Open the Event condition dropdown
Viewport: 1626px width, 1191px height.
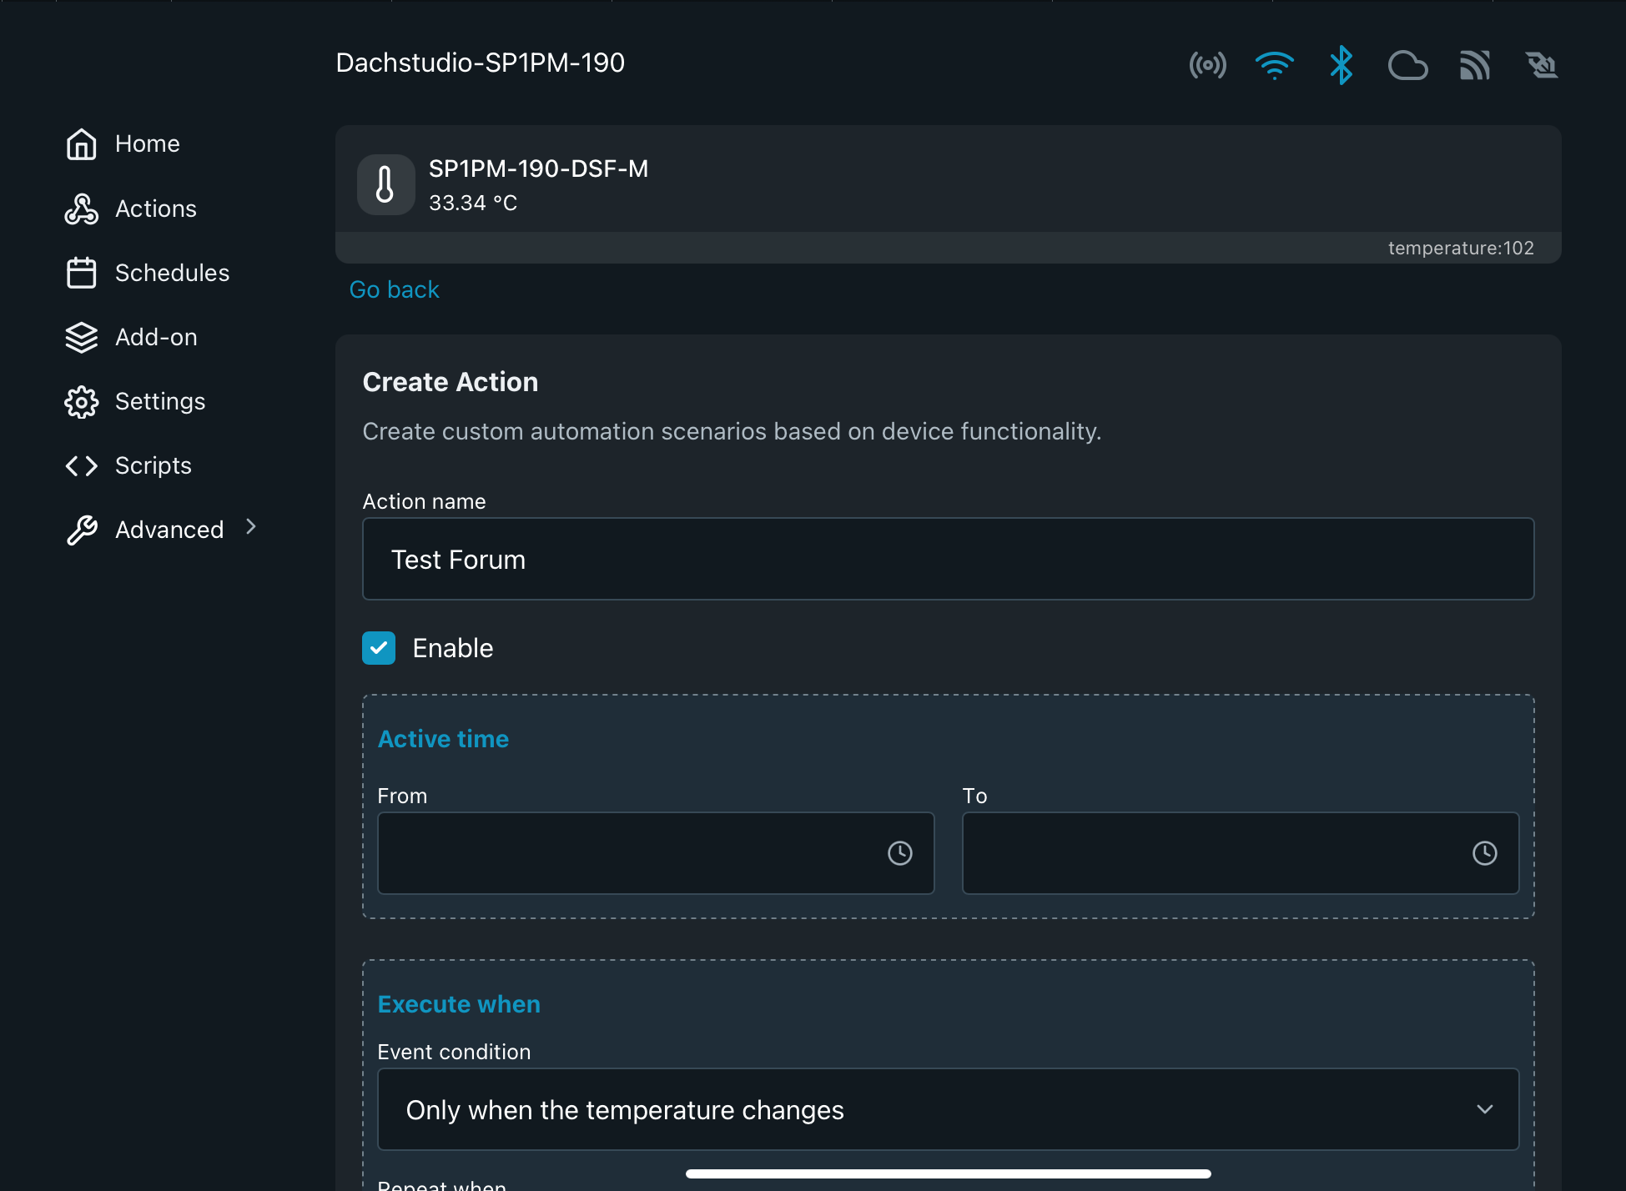[949, 1109]
